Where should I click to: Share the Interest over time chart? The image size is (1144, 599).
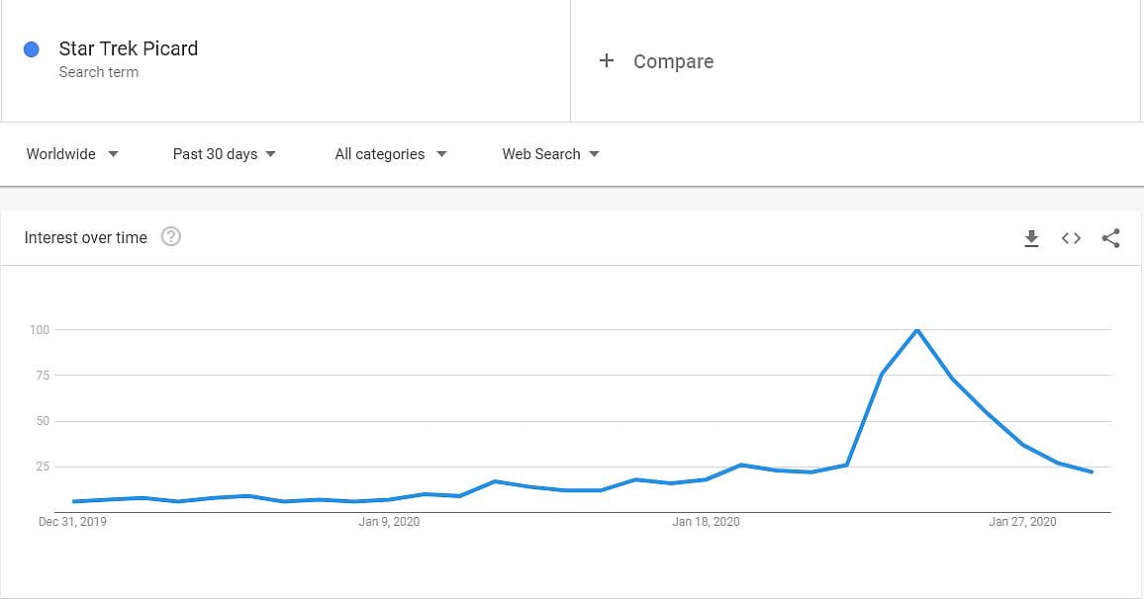pos(1110,238)
